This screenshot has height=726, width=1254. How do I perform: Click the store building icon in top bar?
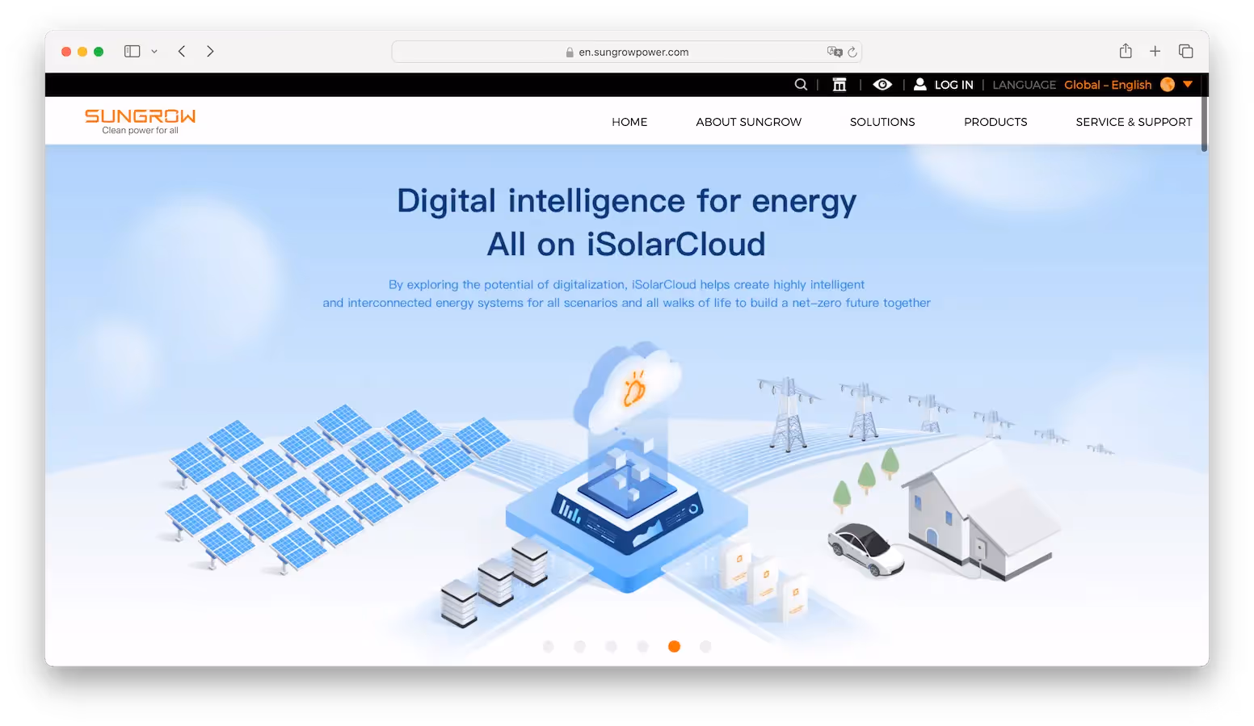pyautogui.click(x=840, y=85)
